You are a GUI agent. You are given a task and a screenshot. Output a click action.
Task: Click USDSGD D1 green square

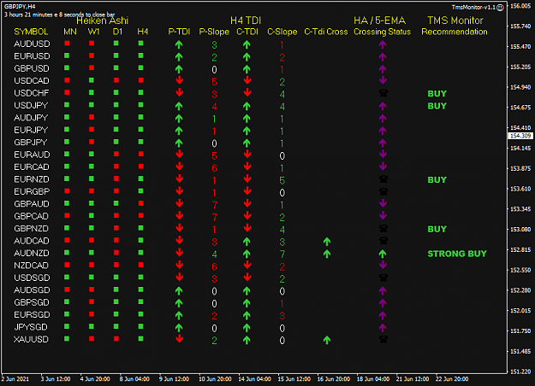point(116,277)
